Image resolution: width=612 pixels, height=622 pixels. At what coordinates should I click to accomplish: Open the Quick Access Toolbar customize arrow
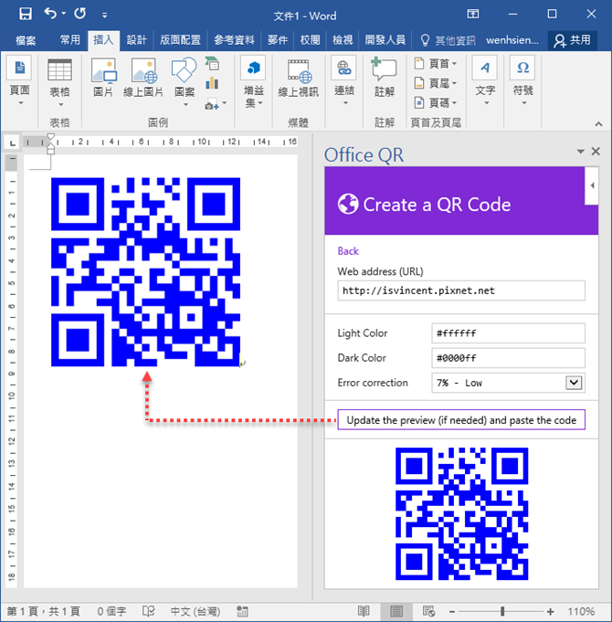pos(104,16)
